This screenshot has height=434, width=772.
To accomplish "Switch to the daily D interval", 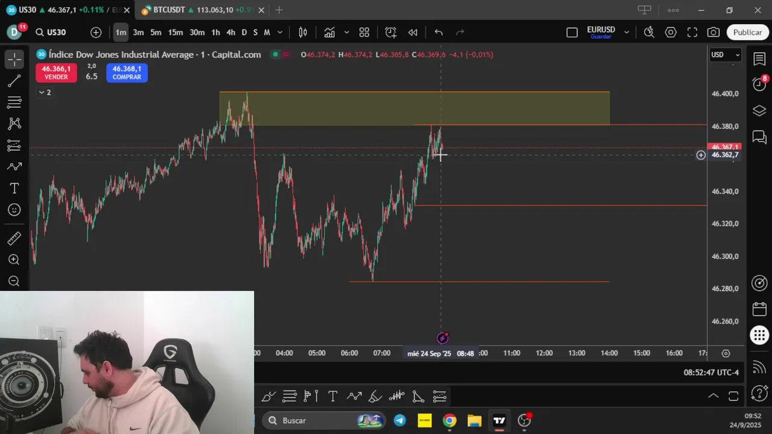I will coord(244,33).
